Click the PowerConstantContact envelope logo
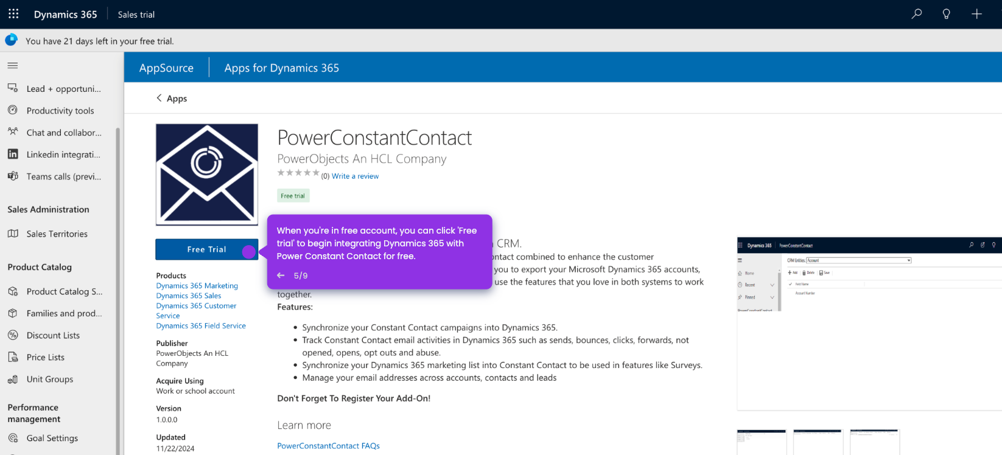Image resolution: width=1002 pixels, height=455 pixels. [x=207, y=175]
